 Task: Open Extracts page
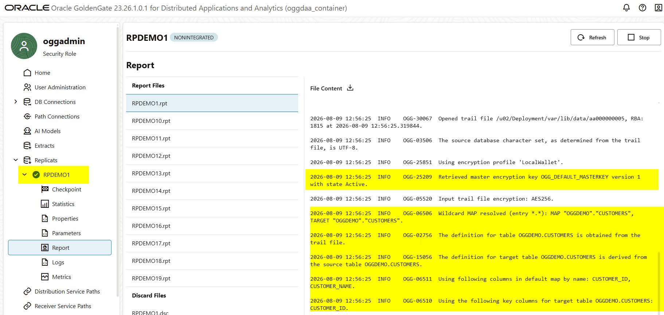(x=44, y=145)
